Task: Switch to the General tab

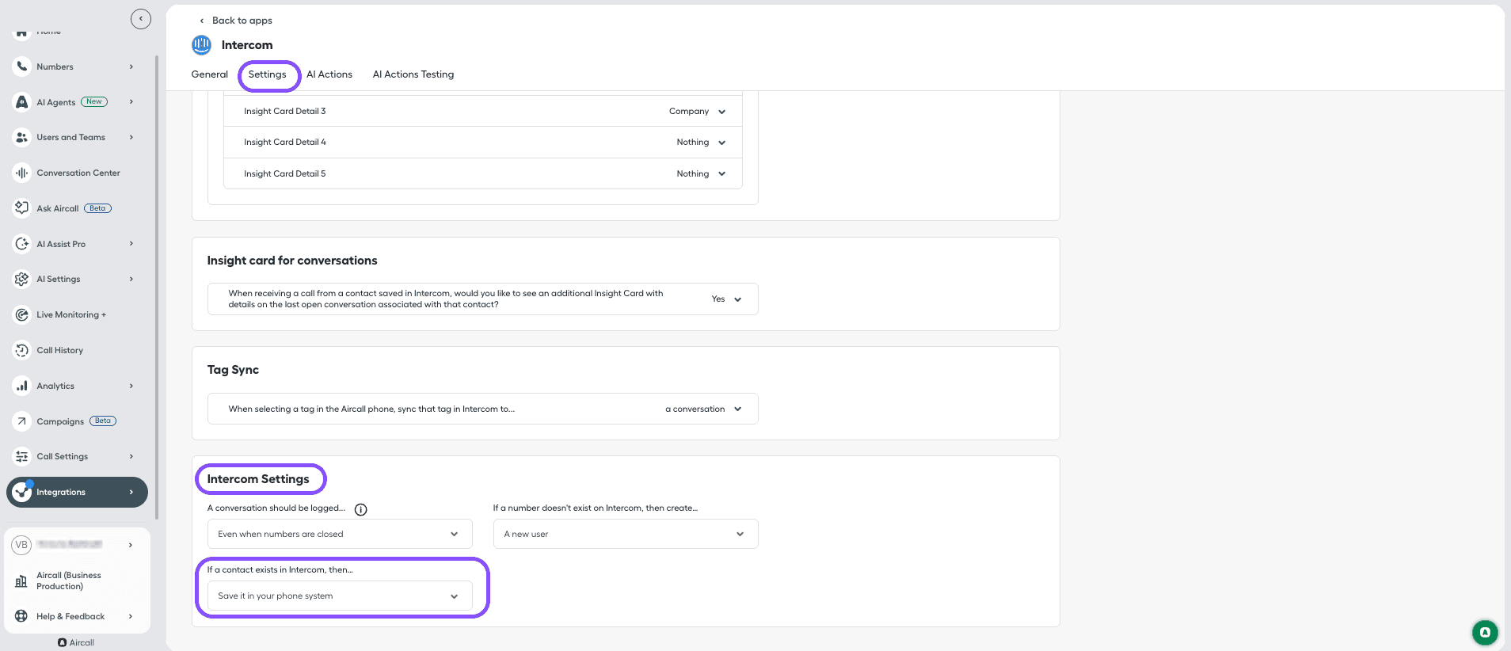Action: click(x=210, y=74)
